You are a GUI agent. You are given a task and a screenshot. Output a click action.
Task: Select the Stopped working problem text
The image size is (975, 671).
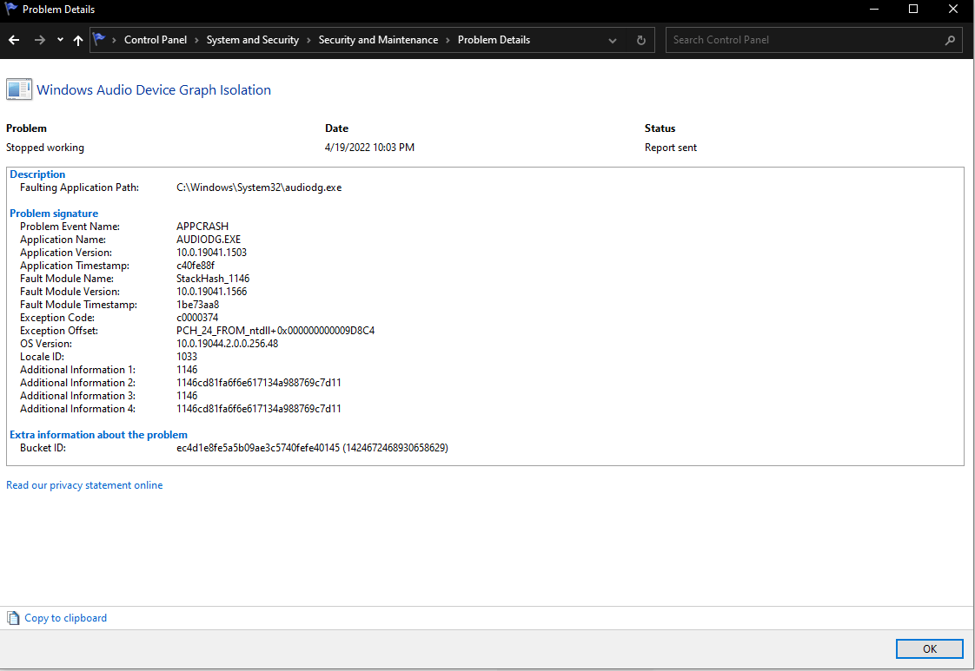[45, 148]
